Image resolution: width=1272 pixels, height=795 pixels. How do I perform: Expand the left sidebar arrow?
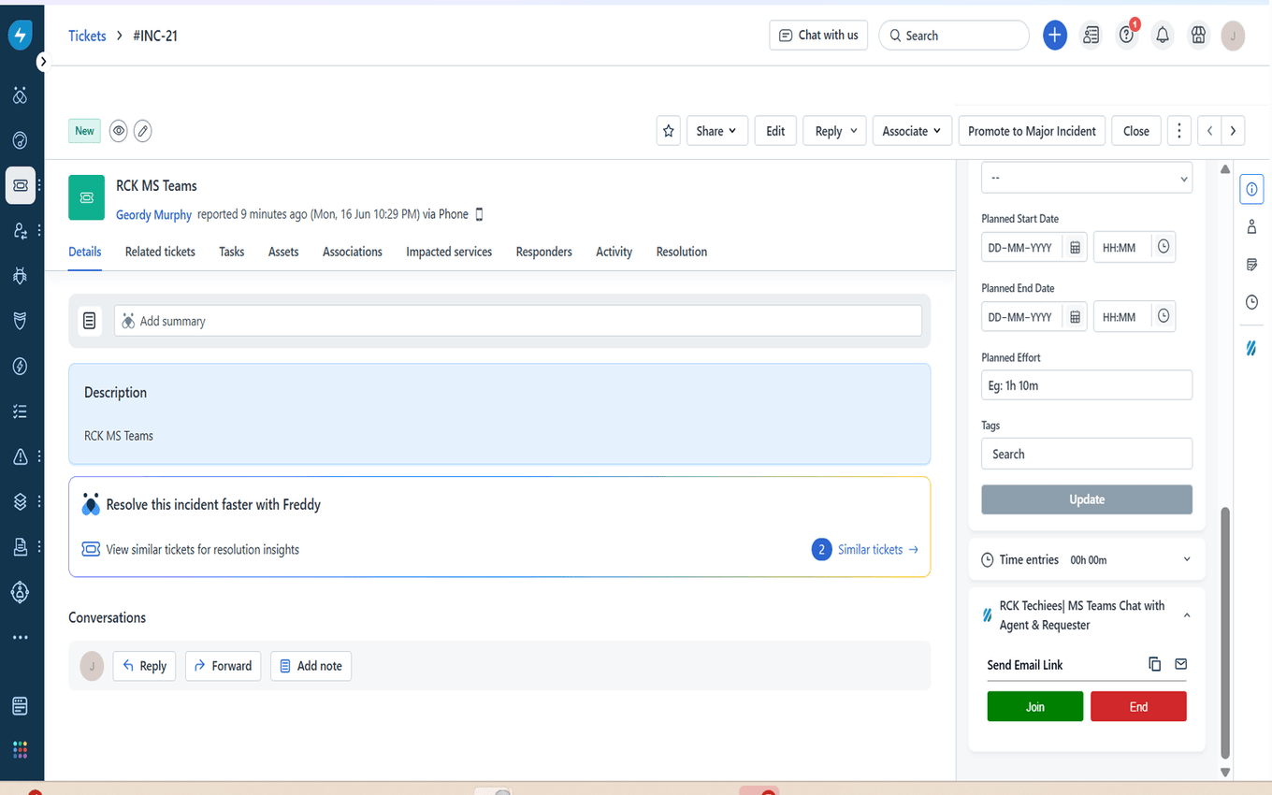pos(43,61)
